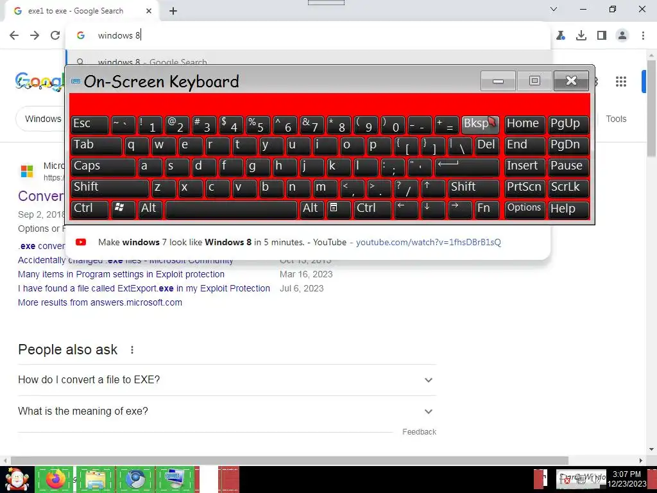This screenshot has width=657, height=493.
Task: Click the horizontal scrollbar at page bottom
Action: click(x=289, y=460)
